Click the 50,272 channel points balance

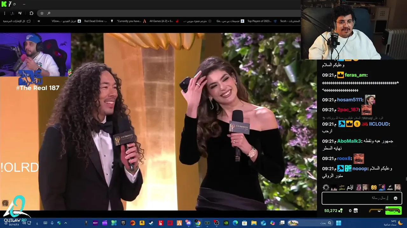(333, 211)
